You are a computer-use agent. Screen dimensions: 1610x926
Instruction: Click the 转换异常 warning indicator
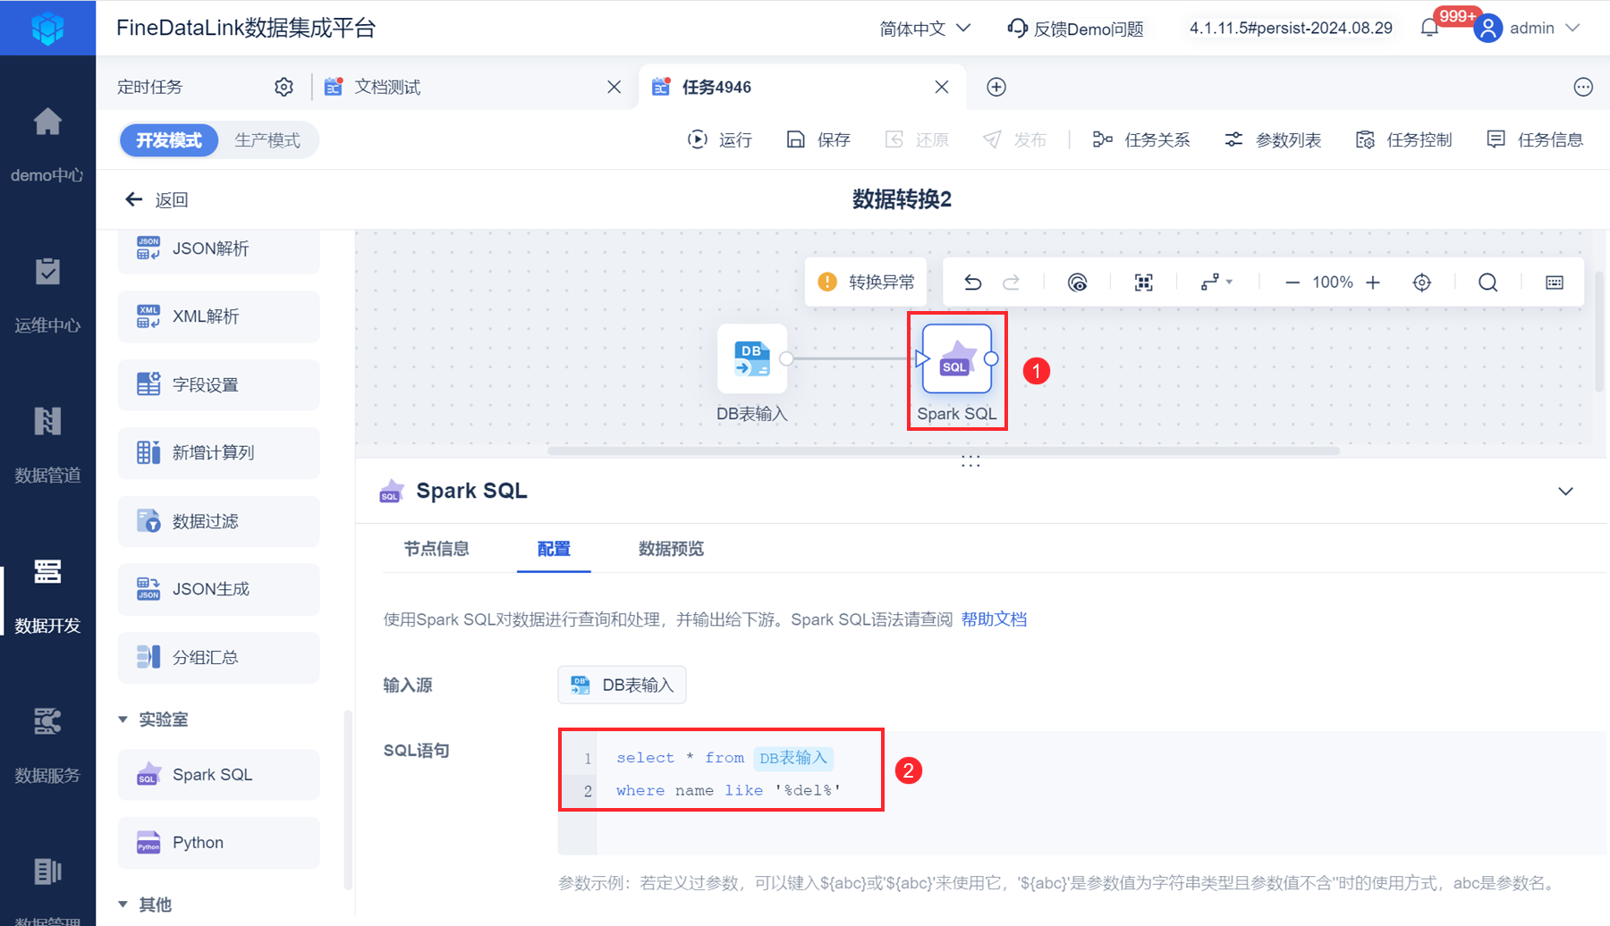coord(866,282)
